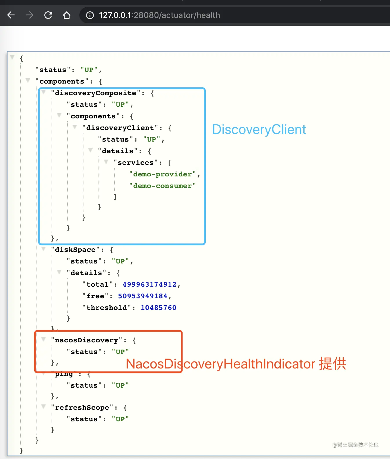Select the free value 50953949184

[x=143, y=296]
